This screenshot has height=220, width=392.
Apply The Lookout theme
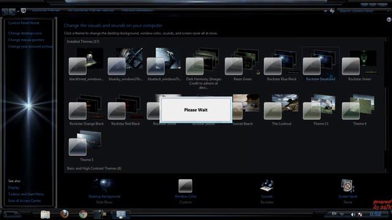coord(281,109)
